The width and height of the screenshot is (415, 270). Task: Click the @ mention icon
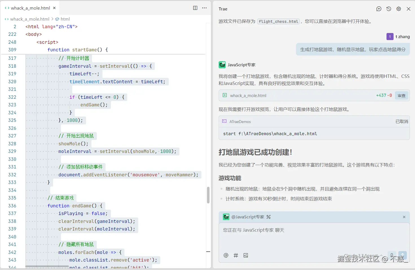point(226,255)
